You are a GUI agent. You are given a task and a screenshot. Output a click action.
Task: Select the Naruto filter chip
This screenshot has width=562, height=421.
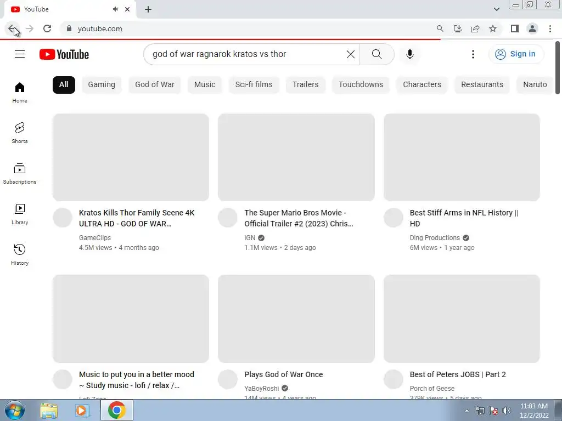tap(535, 85)
